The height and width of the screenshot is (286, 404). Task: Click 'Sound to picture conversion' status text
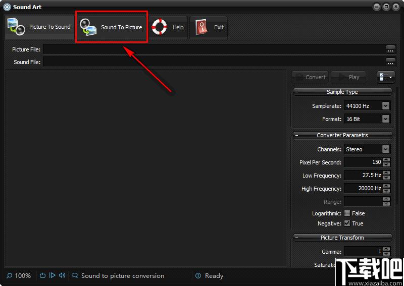(x=123, y=276)
